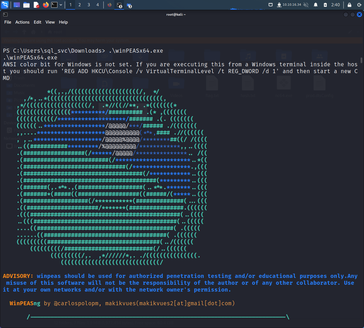Minimize the root@kali terminal window
364x328 pixels.
coord(346,15)
